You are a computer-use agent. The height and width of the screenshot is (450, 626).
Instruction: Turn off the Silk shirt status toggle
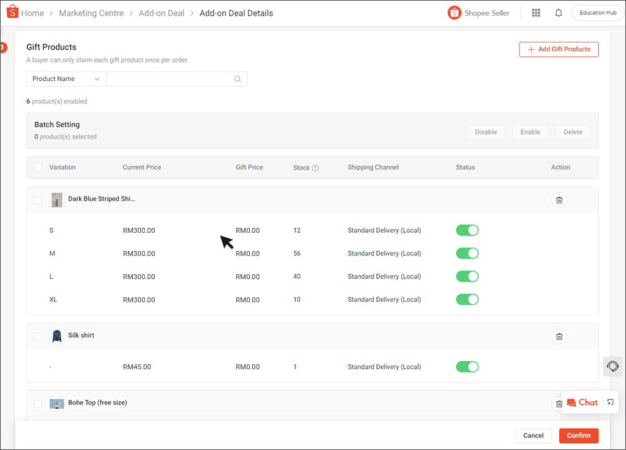point(467,367)
